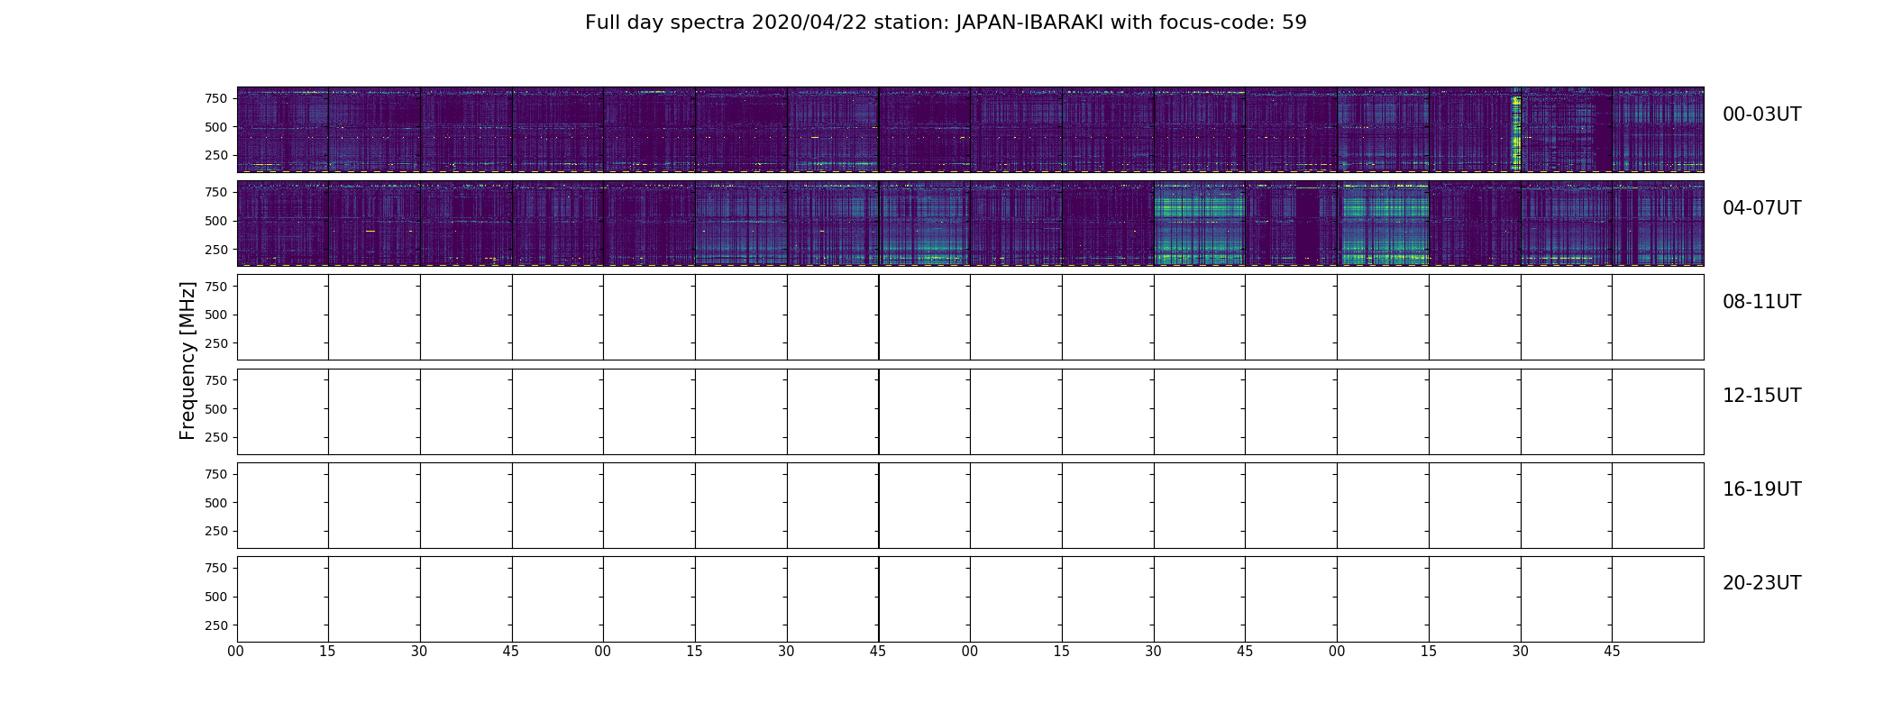The image size is (1893, 721).
Task: Click the 250 tick label of the 12-15UT panel
Action: coord(216,437)
